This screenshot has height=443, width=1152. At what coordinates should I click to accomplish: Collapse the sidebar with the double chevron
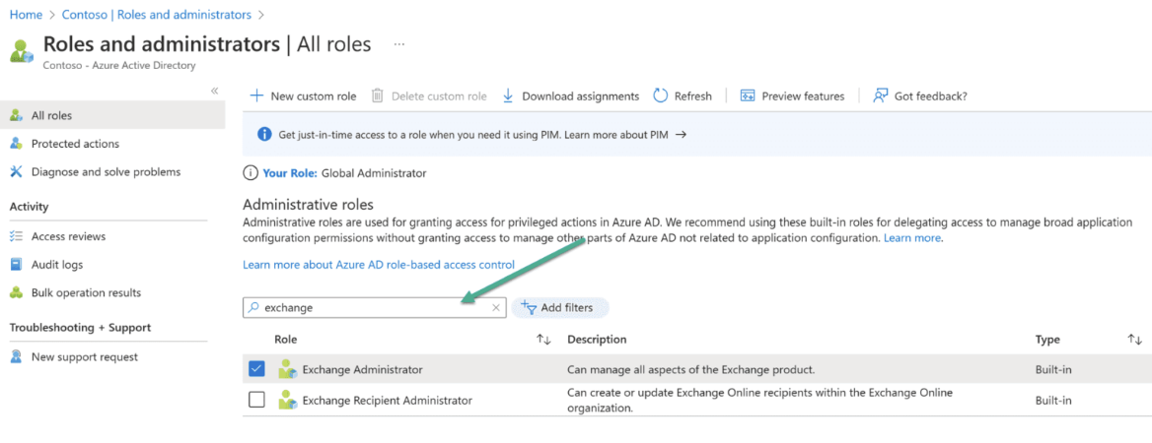click(215, 91)
